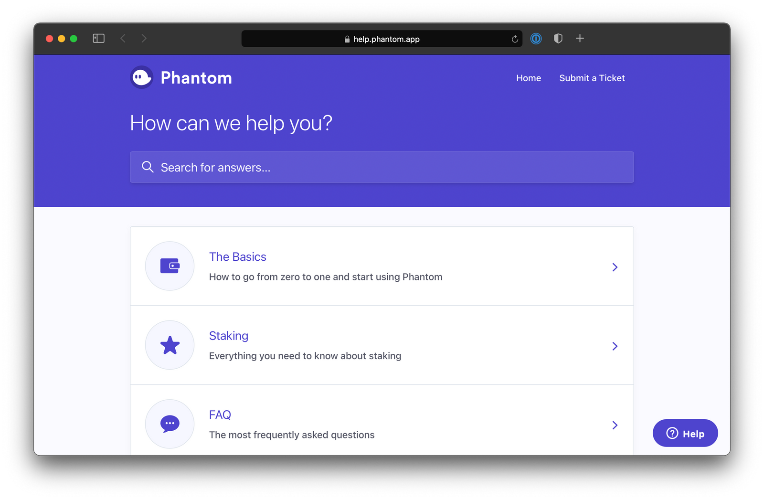Click the chat bubble FAQ icon

pyautogui.click(x=170, y=424)
